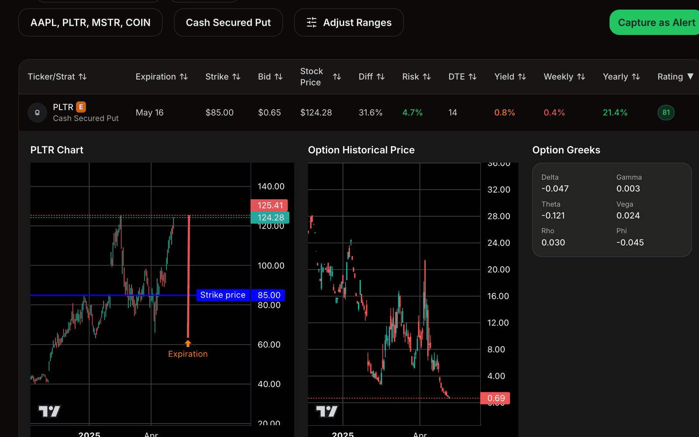The image size is (699, 437).
Task: Select the 124.28 green price tag on PLTR chart
Action: coord(270,218)
